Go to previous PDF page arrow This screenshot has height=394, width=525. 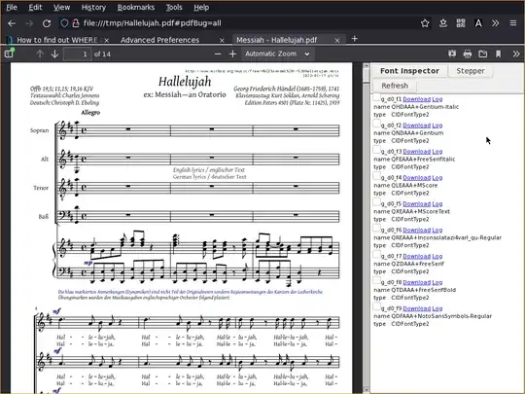click(40, 54)
